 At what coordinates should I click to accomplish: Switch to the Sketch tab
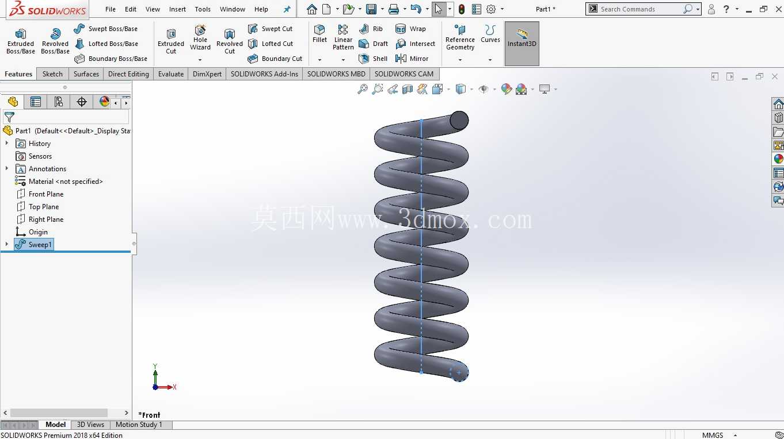[52, 74]
